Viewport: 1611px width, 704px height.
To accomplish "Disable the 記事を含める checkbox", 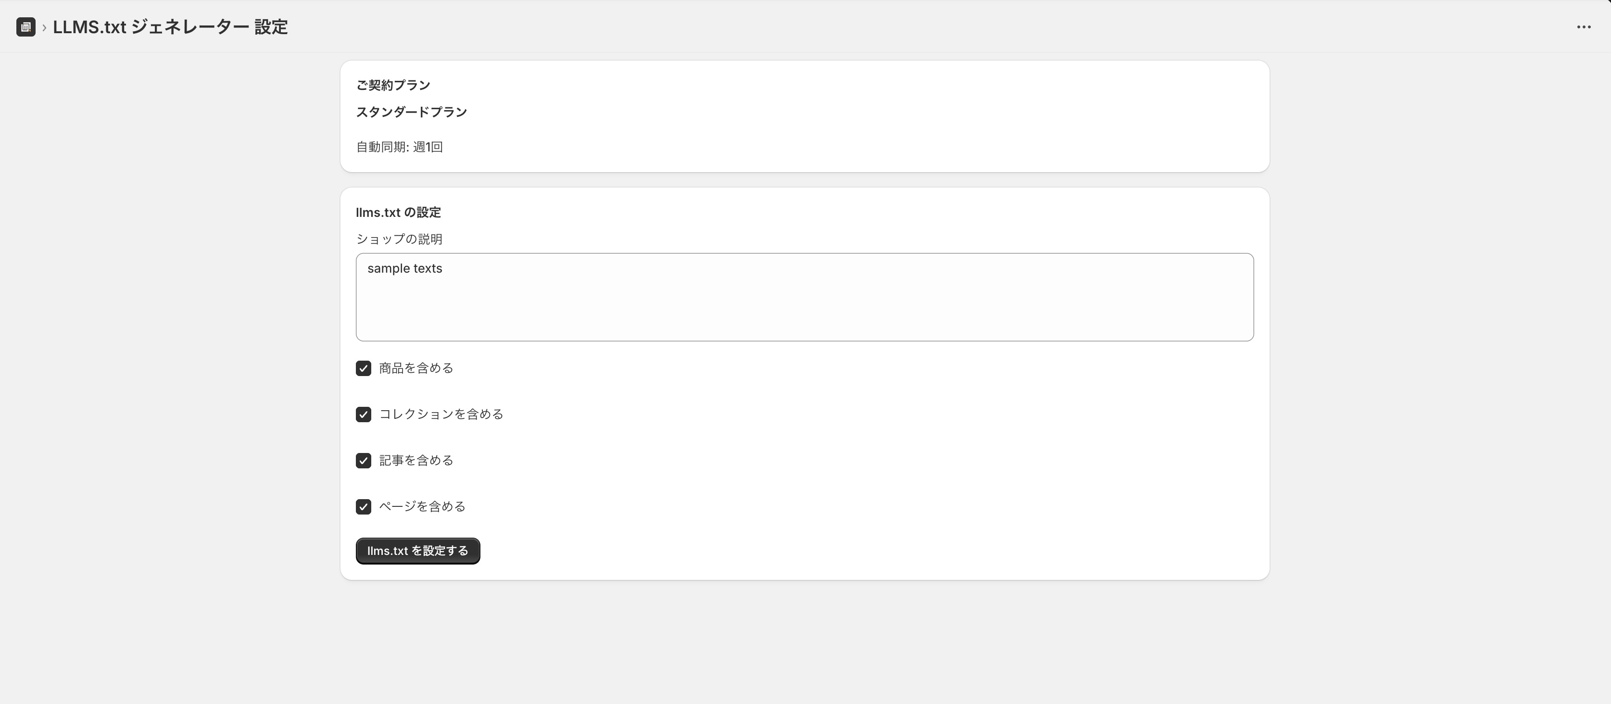I will 364,461.
